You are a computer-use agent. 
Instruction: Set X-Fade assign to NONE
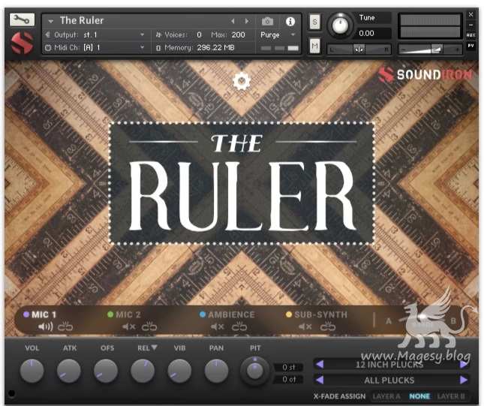tap(419, 396)
